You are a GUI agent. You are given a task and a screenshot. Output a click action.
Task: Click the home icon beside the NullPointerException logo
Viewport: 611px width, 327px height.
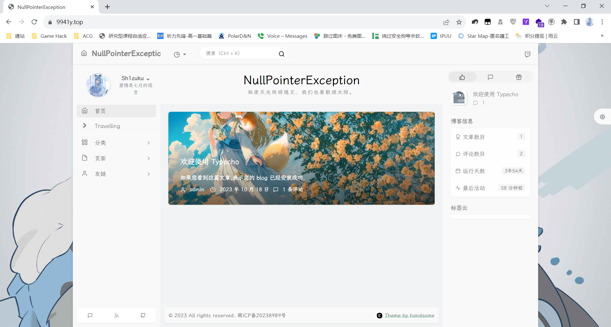(x=84, y=53)
